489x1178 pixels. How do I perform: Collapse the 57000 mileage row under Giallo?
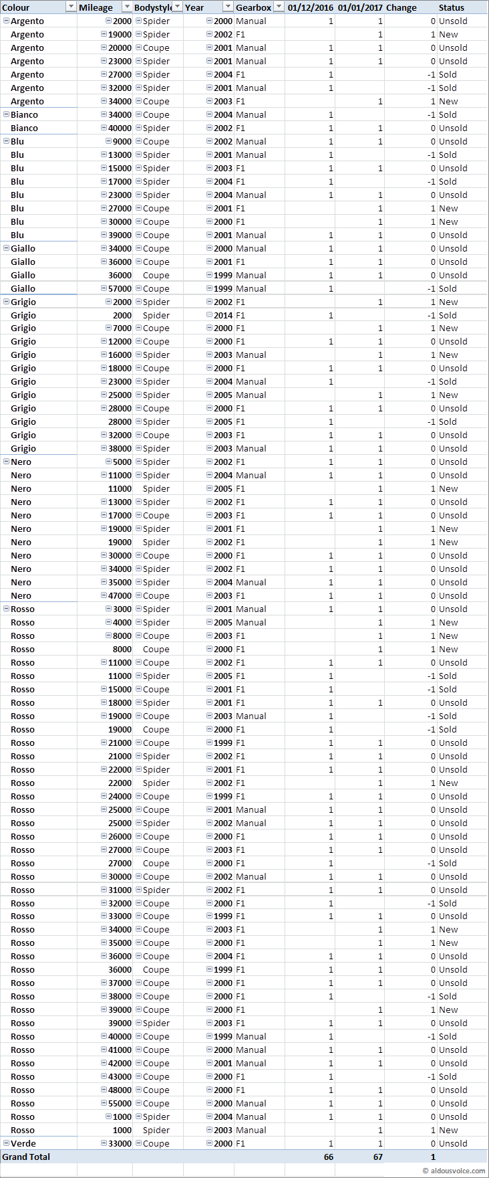pos(104,288)
